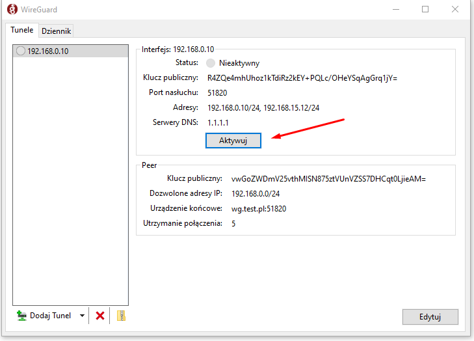474x341 pixels.
Task: Select the 192.168.0.10 tunnel in the list
Action: (x=47, y=51)
